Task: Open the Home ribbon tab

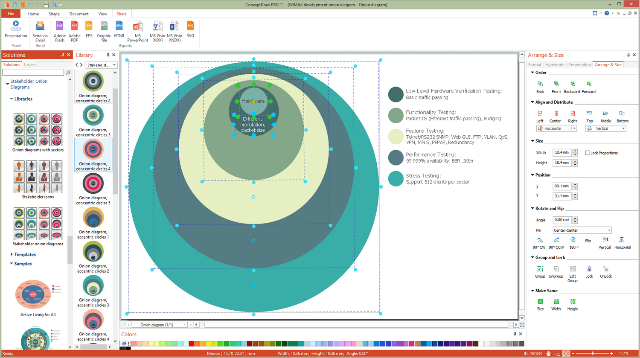Action: click(x=33, y=14)
